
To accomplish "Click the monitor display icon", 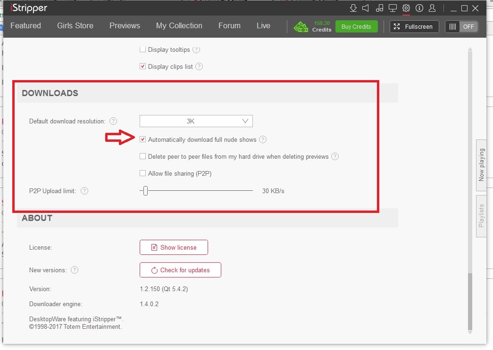I will pos(393,8).
